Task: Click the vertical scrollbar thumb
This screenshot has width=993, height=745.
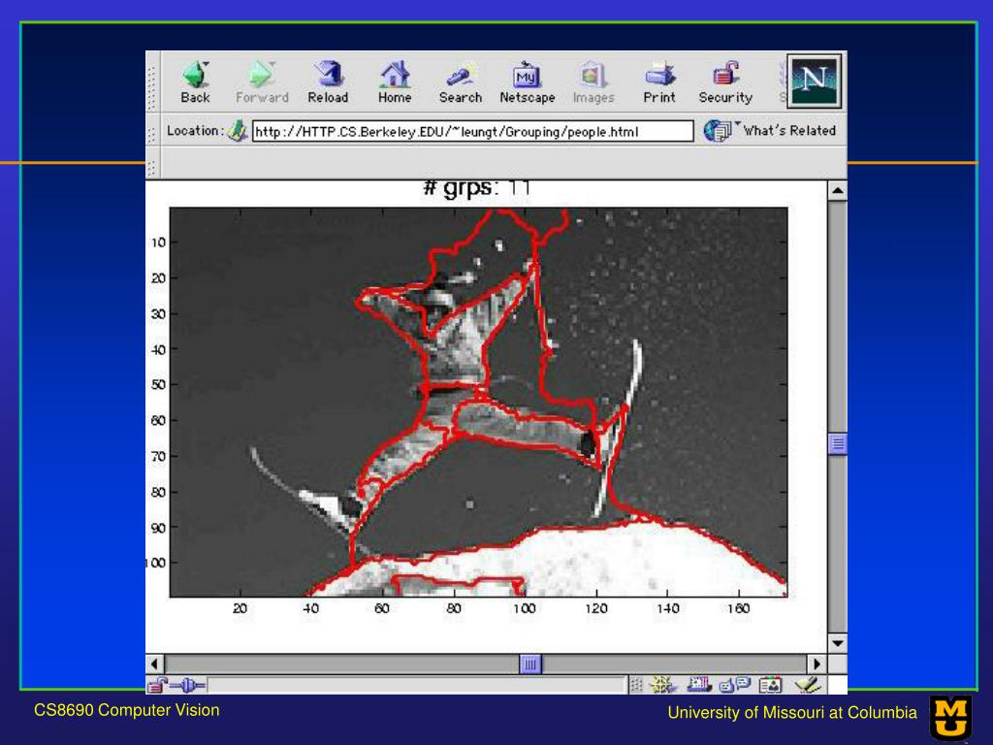Action: tap(838, 443)
